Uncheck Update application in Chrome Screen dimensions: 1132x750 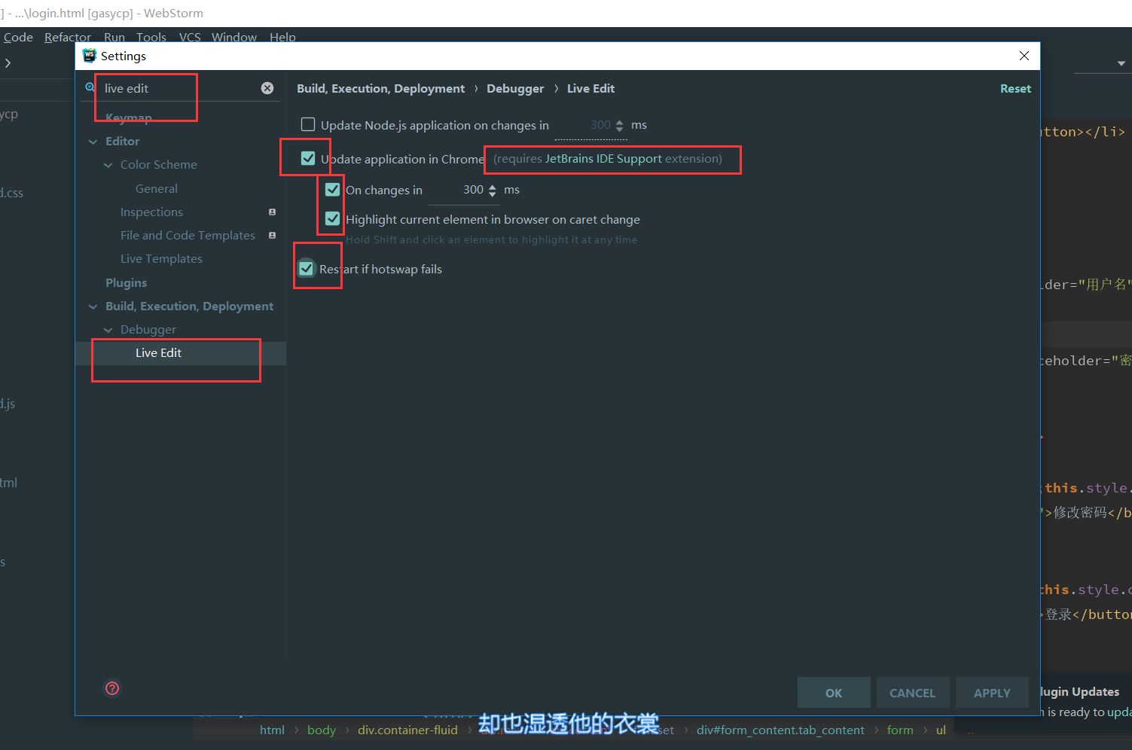click(x=307, y=158)
